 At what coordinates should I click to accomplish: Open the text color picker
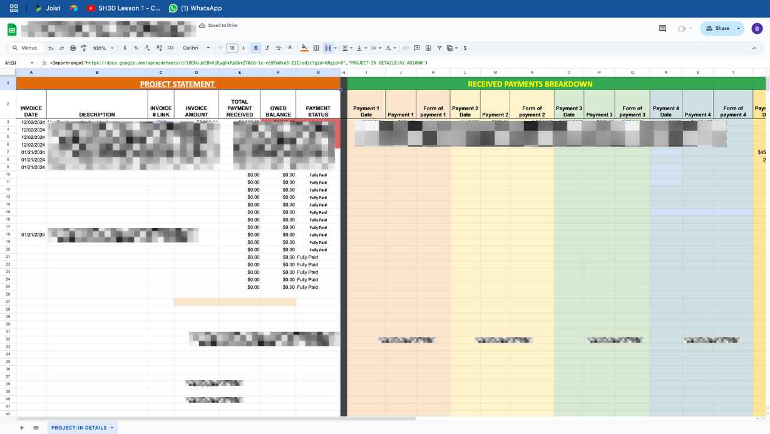pyautogui.click(x=290, y=48)
